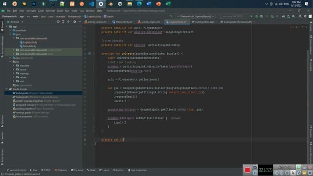
Task: Select local.properties file in tree
Action: [x=30, y=116]
